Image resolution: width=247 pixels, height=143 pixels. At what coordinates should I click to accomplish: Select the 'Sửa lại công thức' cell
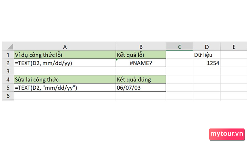click(x=65, y=79)
